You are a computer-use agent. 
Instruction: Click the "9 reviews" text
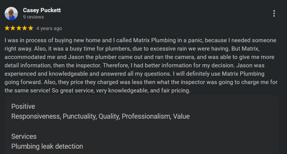pos(33,17)
